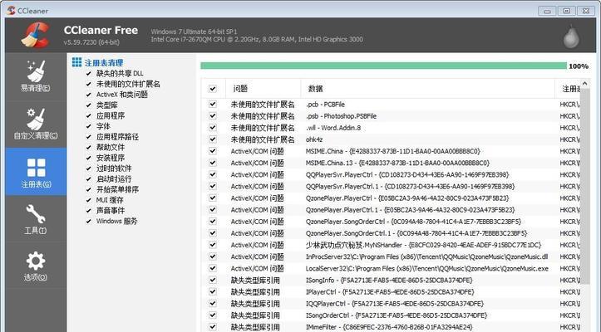Toggle the 启动时运行 option
Viewport: 601px width, 332px height.
pyautogui.click(x=89, y=178)
